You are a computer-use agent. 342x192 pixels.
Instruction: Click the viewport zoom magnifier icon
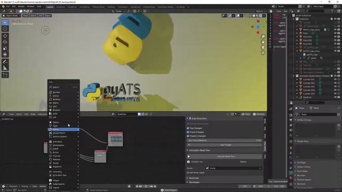(x=263, y=37)
